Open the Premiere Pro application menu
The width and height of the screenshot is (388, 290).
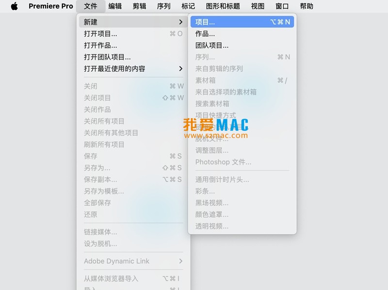point(51,6)
